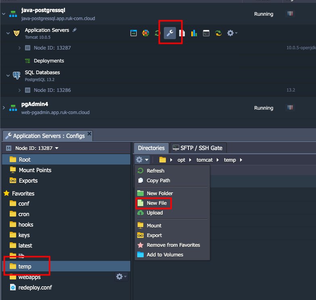This screenshot has width=316, height=300.
Task: Collapse the SQL Databases layer
Action: (x=8, y=75)
